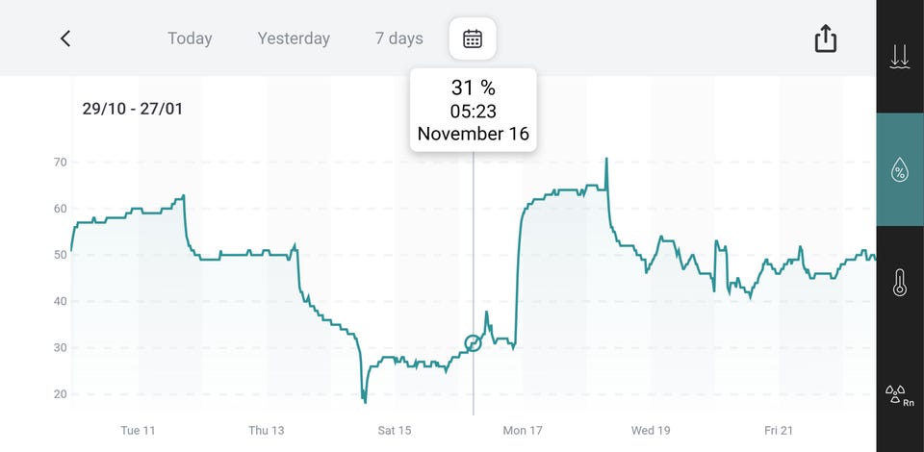Select the humidity droplet icon
The width and height of the screenshot is (924, 452).
900,170
